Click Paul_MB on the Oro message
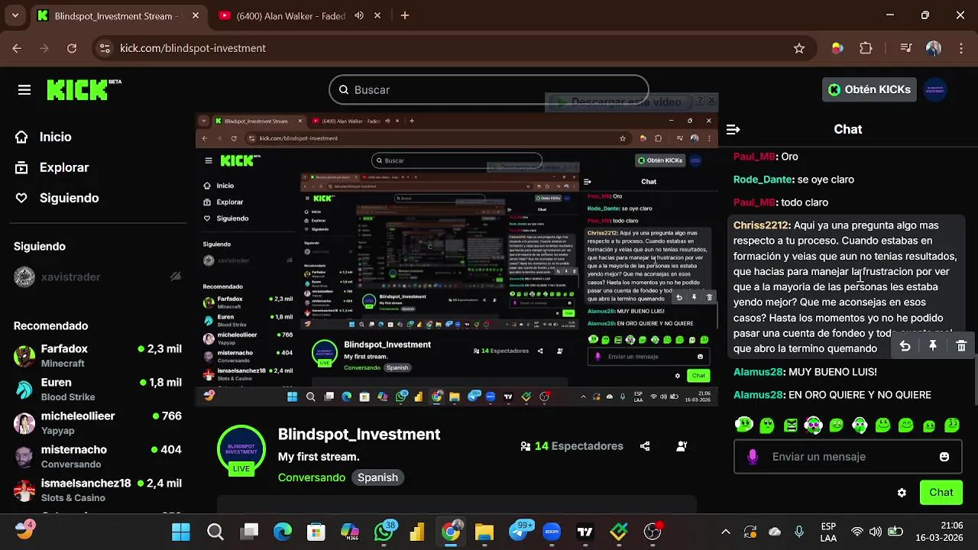 (754, 157)
